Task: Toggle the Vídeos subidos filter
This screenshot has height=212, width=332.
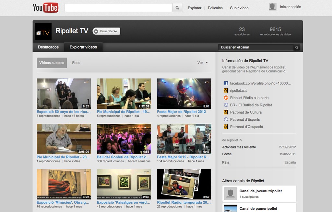Action: click(52, 63)
